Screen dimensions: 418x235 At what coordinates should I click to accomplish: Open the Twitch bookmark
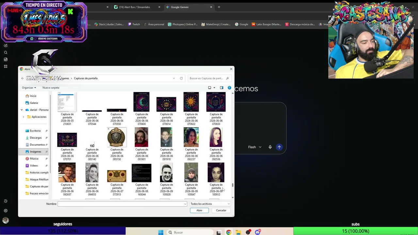coord(134,24)
